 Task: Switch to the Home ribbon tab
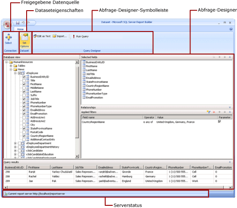pos(20,29)
